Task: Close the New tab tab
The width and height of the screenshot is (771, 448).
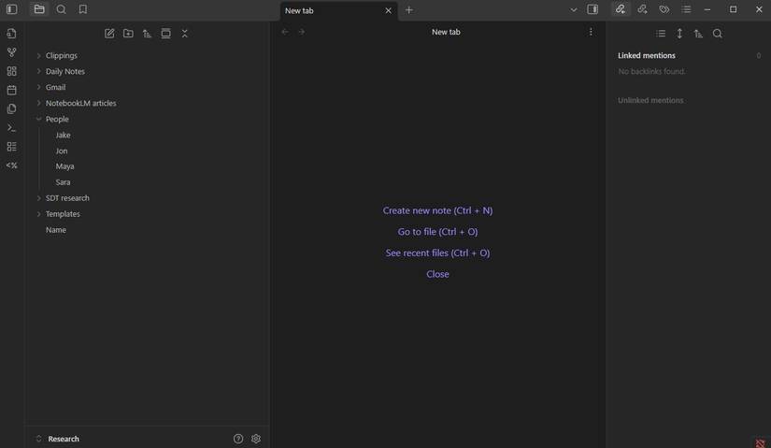Action: (388, 10)
